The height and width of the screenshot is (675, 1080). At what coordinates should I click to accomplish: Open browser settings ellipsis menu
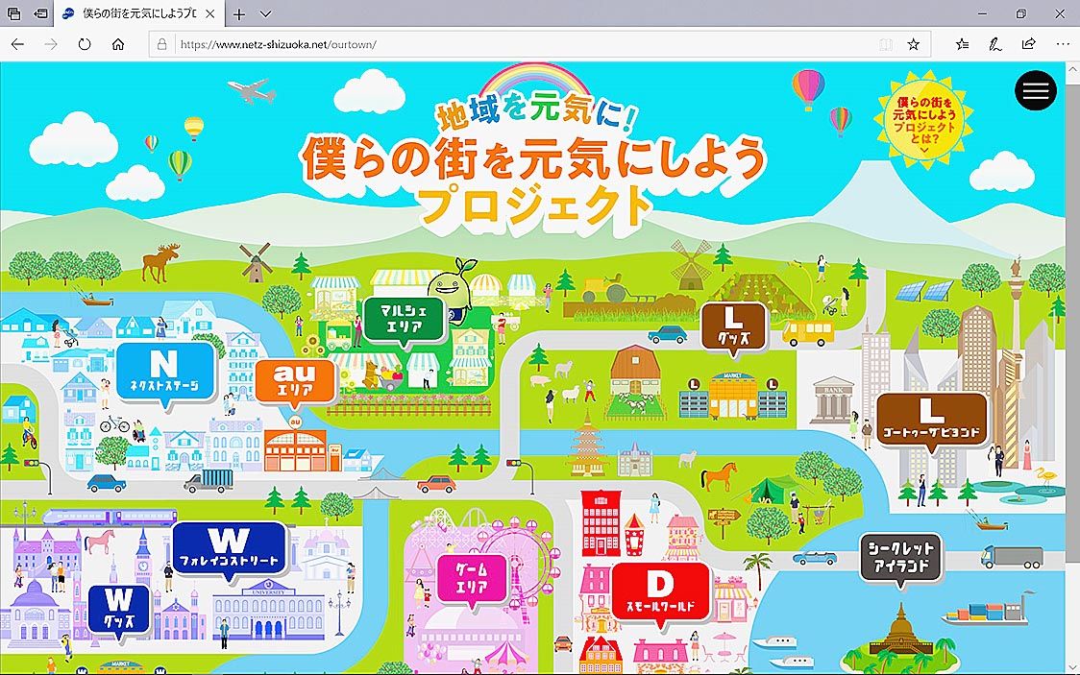point(1062,44)
